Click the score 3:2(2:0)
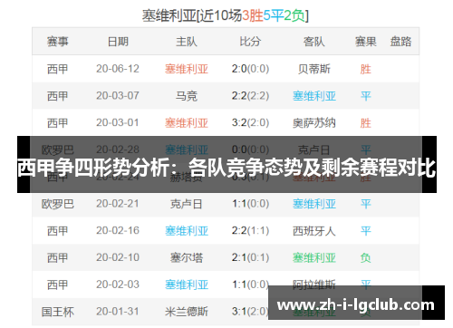 [250, 122]
